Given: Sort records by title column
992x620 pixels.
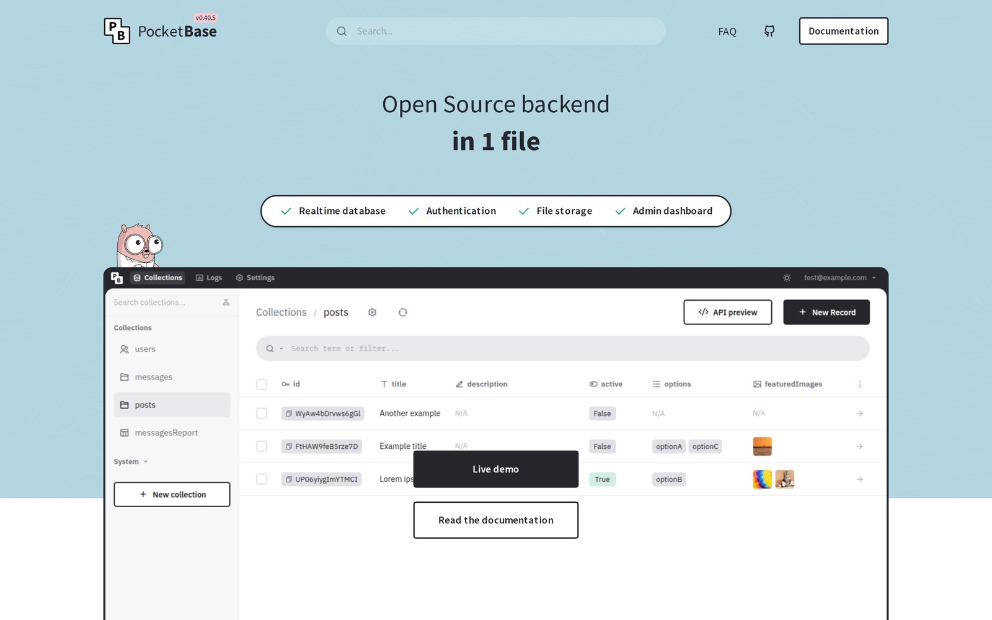Looking at the screenshot, I should (x=394, y=384).
